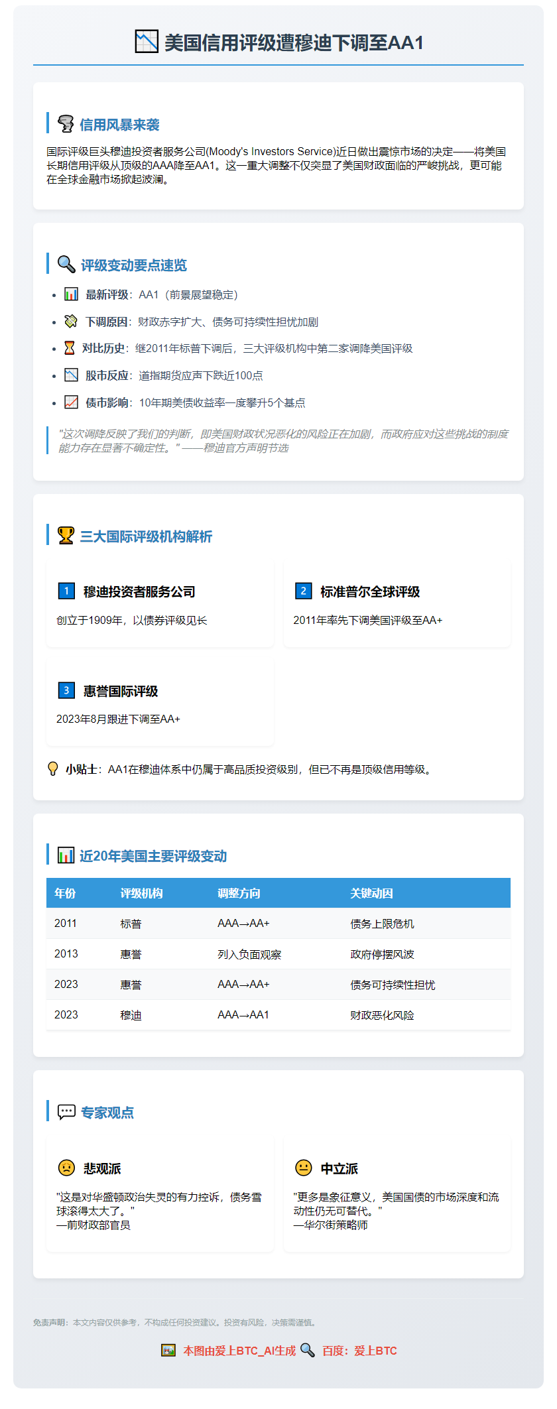Click the neutral face icon beside 中立派
This screenshot has width=557, height=1409.
tap(303, 1167)
